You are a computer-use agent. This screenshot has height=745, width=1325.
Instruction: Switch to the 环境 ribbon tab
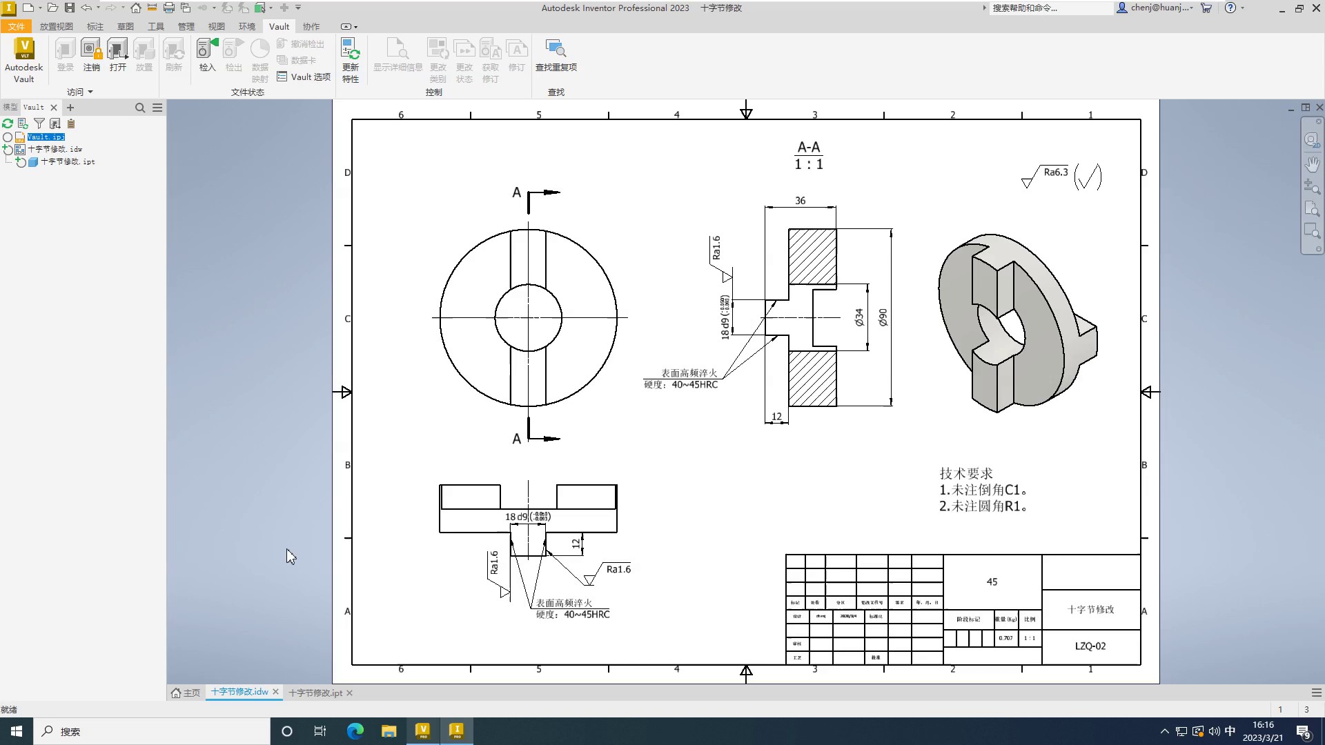pyautogui.click(x=247, y=26)
